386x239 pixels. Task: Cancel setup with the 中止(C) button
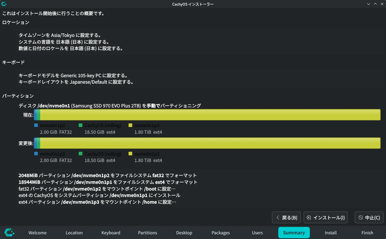(x=369, y=217)
